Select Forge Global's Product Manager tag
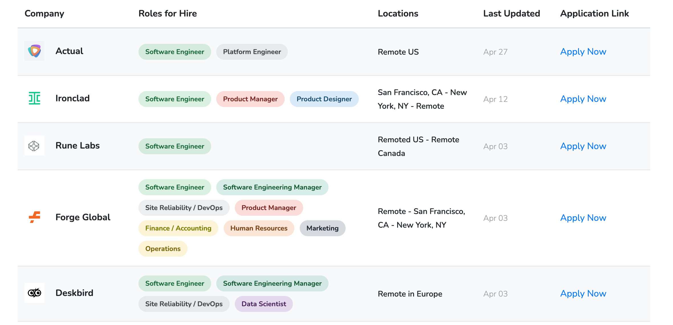The height and width of the screenshot is (325, 673). pyautogui.click(x=269, y=208)
